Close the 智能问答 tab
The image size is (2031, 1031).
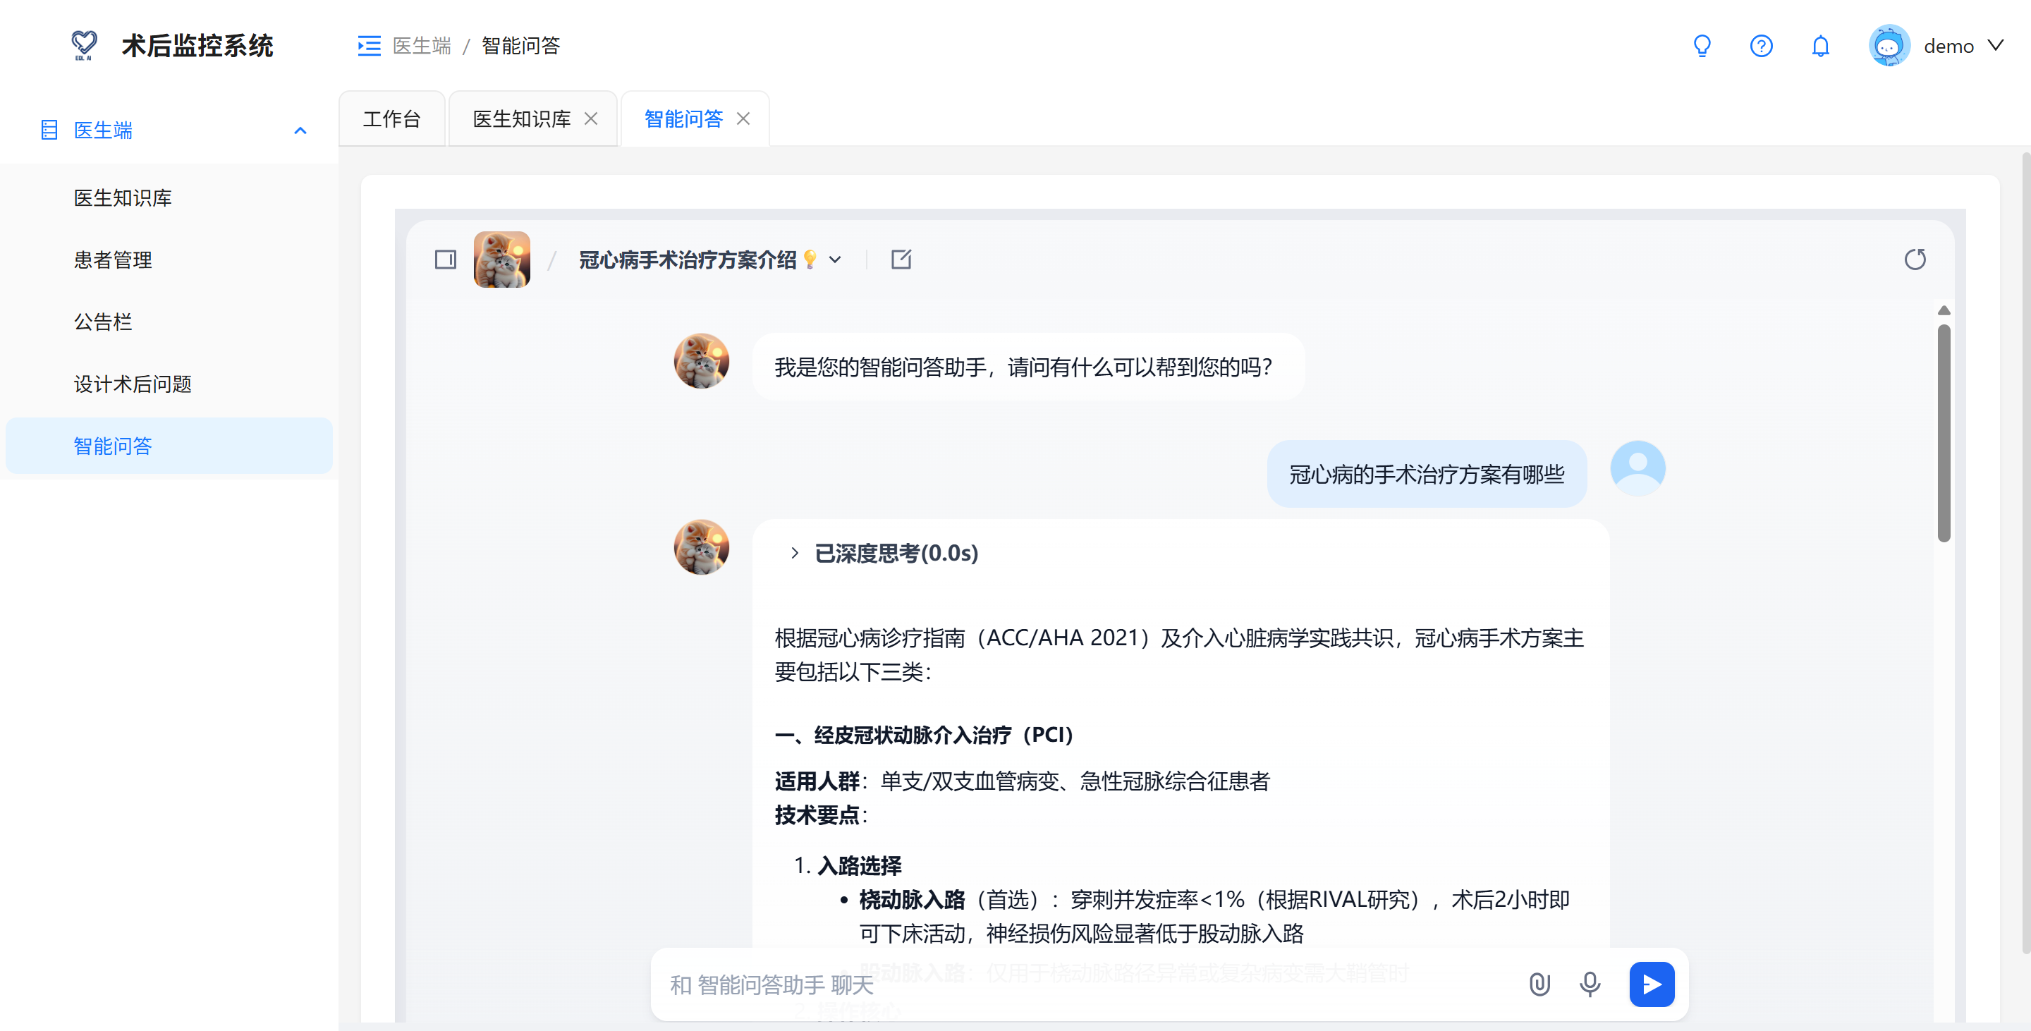pos(743,119)
